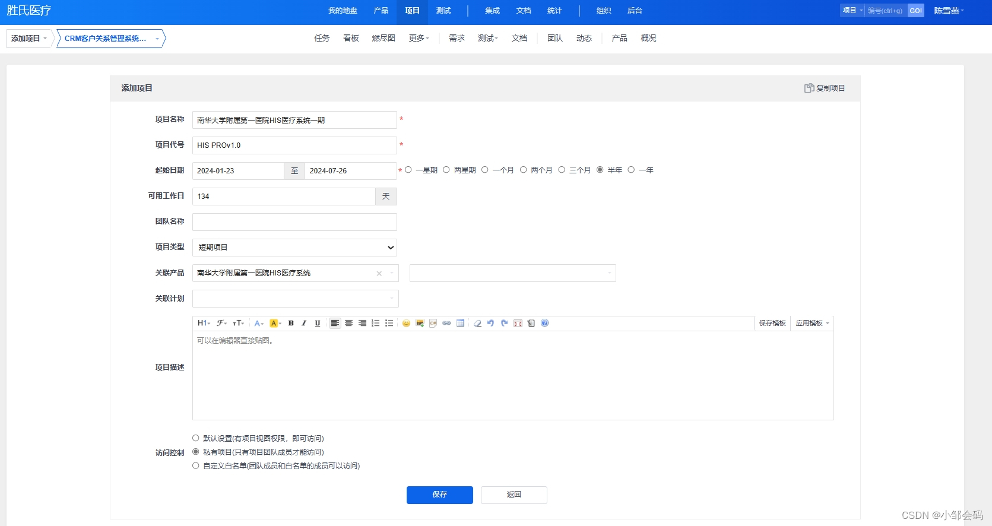992x526 pixels.
Task: Clear linked product with X icon
Action: tap(379, 274)
